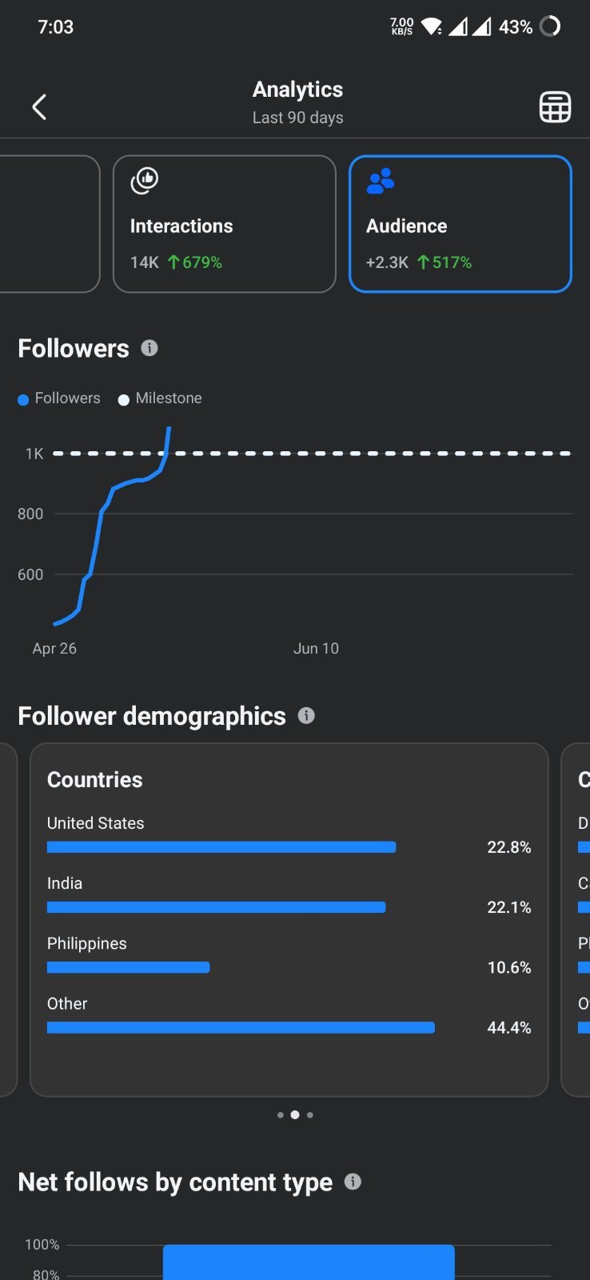Viewport: 590px width, 1280px height.
Task: Open the calendar date range icon
Action: click(x=555, y=106)
